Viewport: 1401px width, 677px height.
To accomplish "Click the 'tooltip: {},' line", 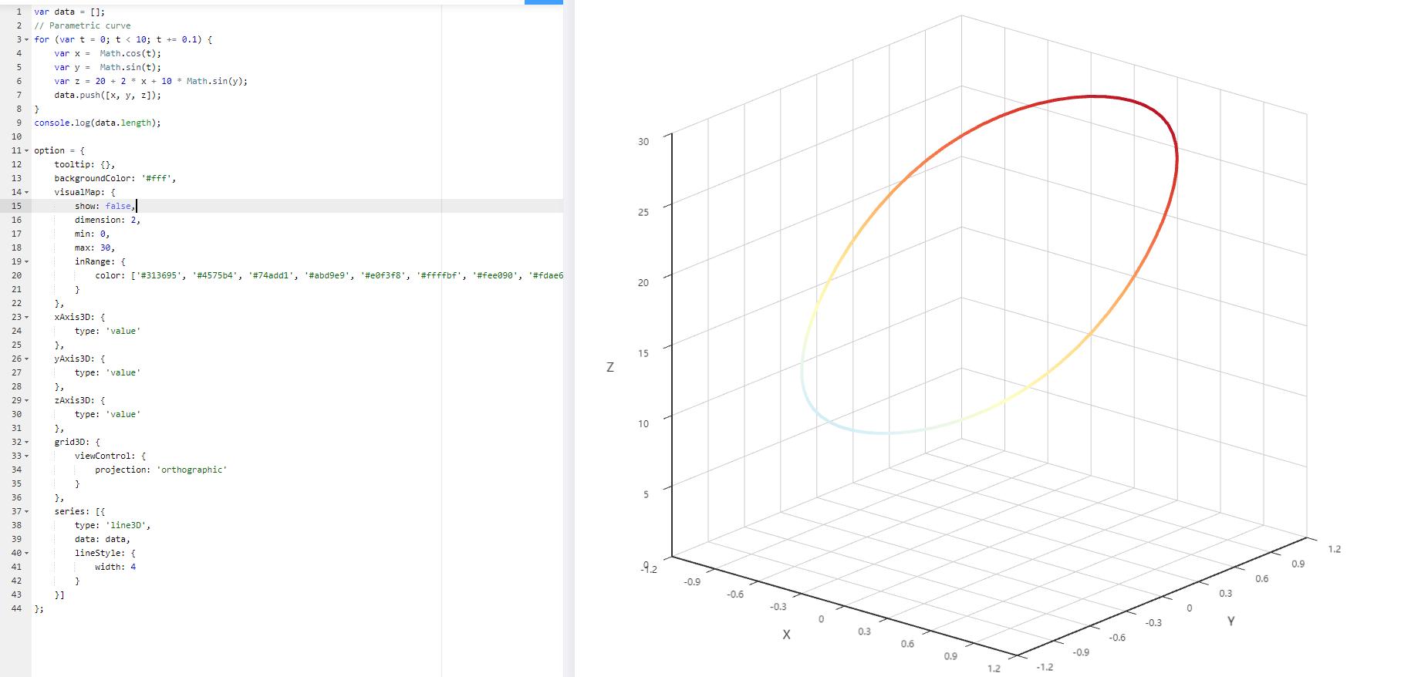I will point(85,164).
